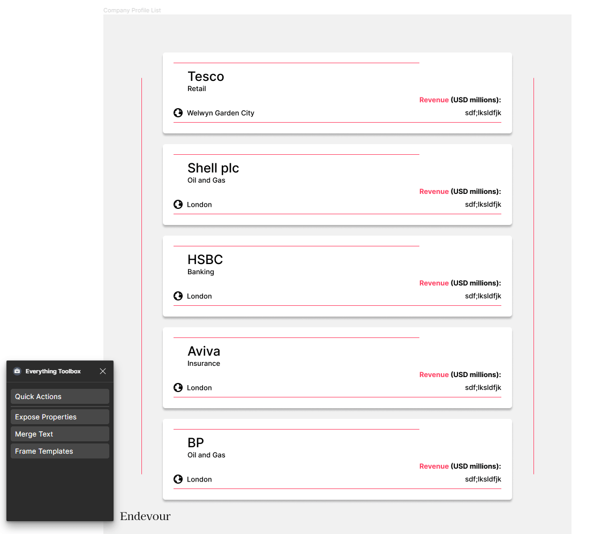Select Oil and Gas label under BP
Screen dimensions: 594x534
[x=206, y=455]
